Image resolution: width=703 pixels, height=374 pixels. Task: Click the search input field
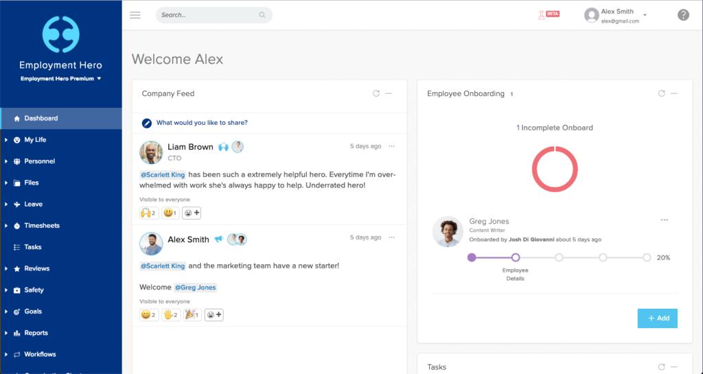(x=209, y=15)
